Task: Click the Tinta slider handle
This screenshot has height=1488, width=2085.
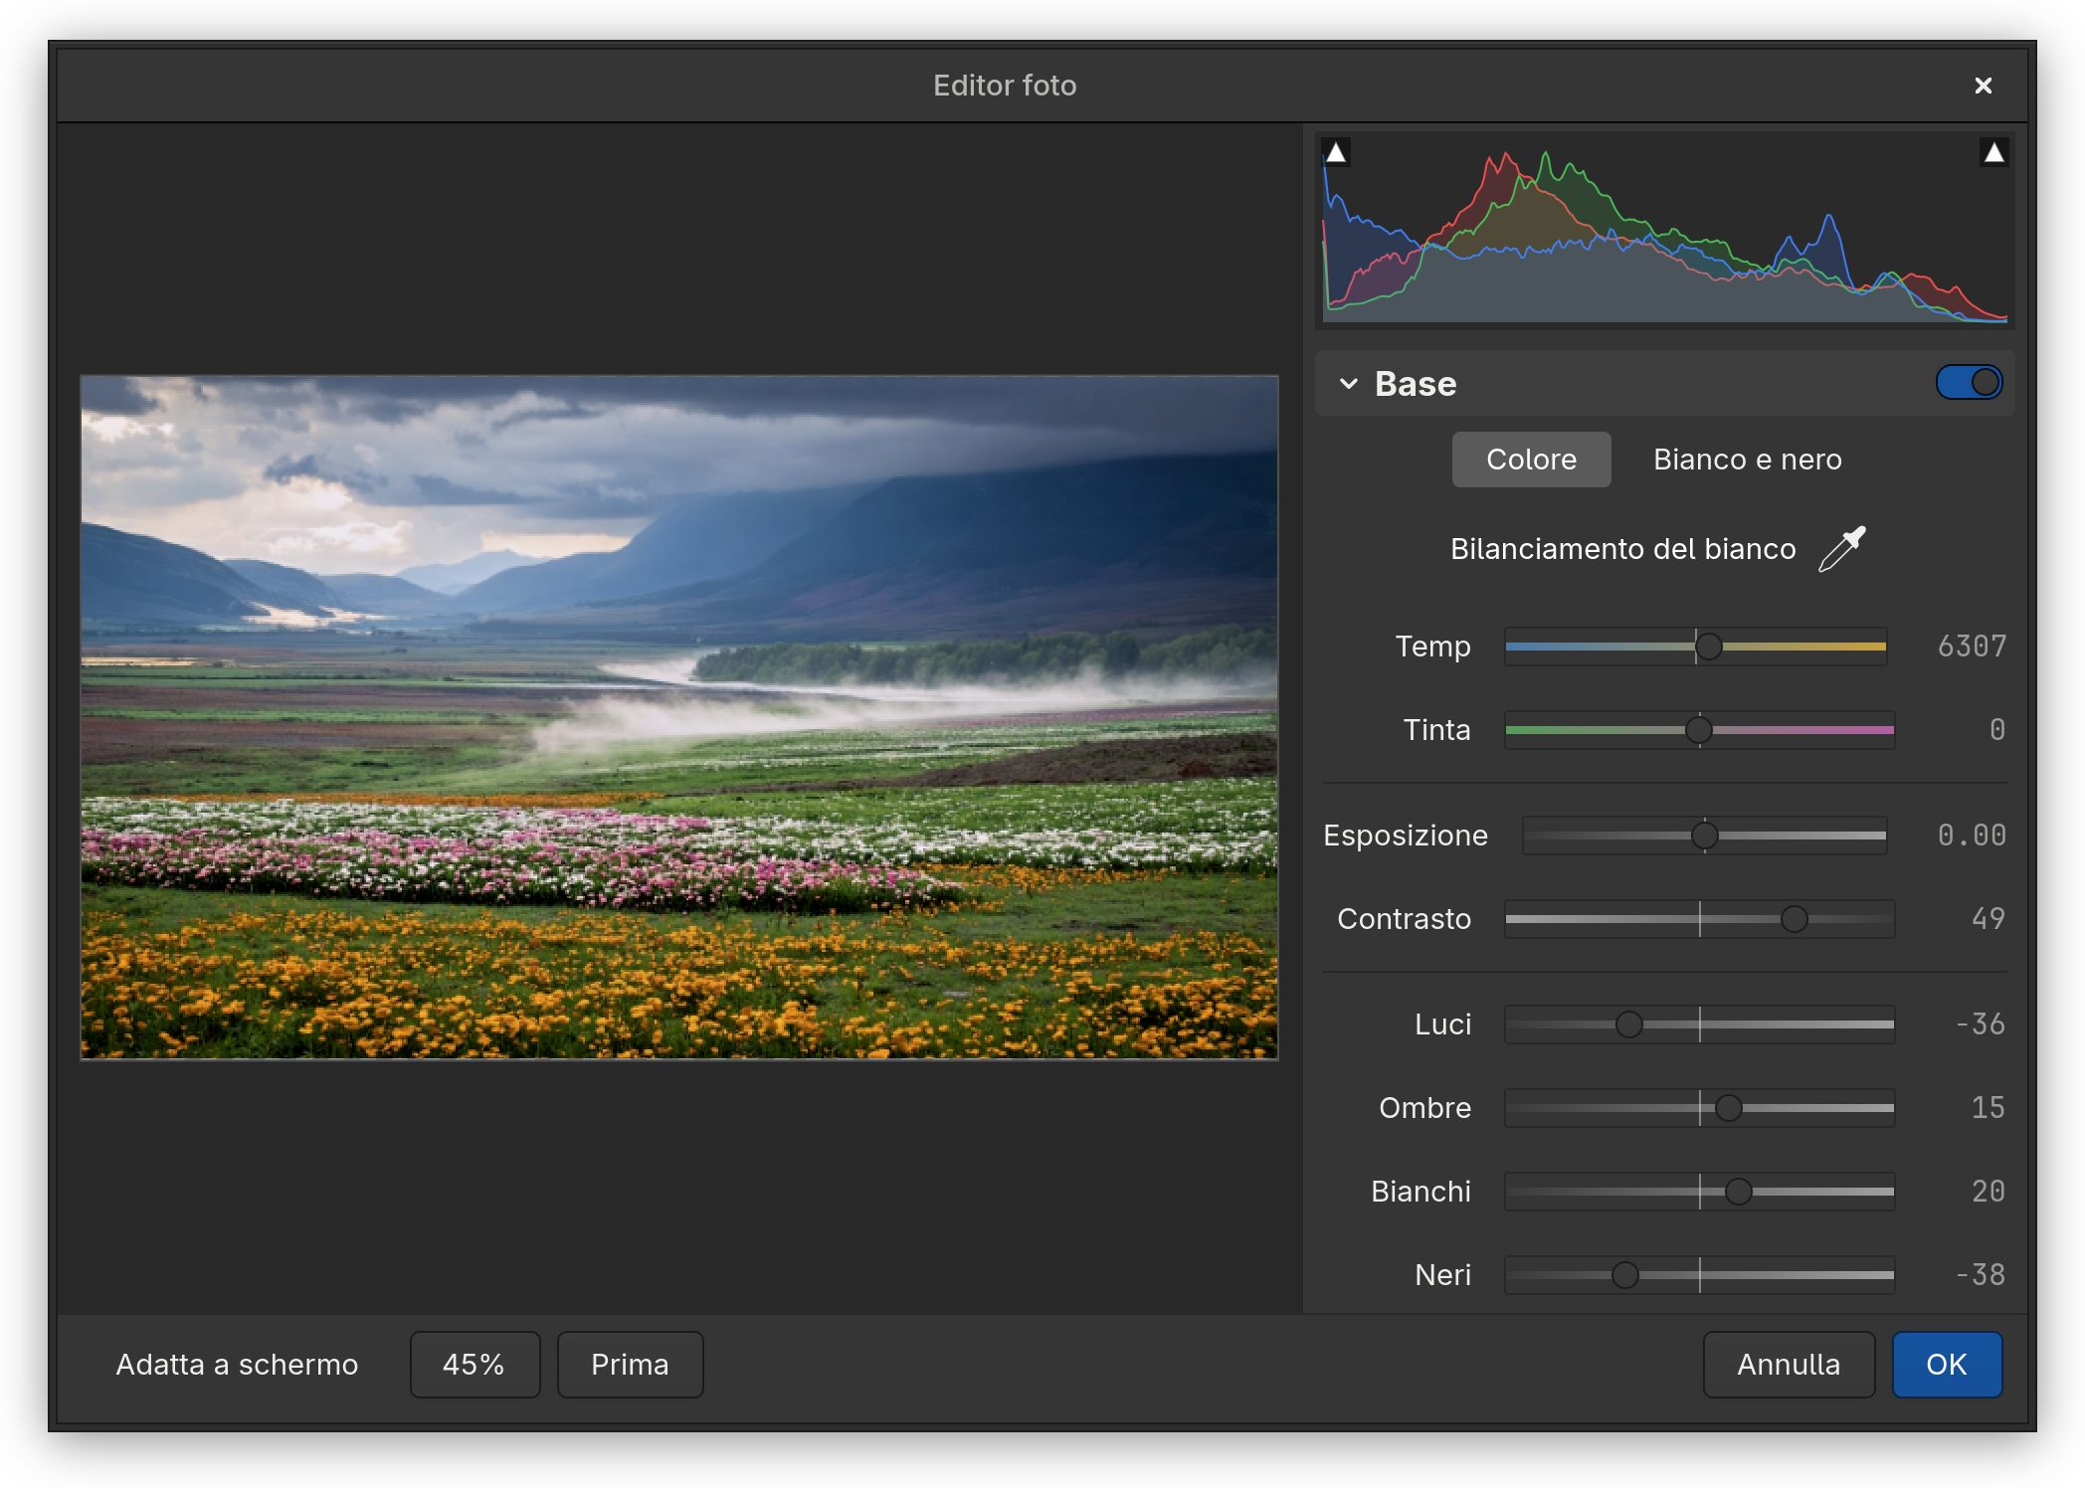Action: [x=1699, y=730]
